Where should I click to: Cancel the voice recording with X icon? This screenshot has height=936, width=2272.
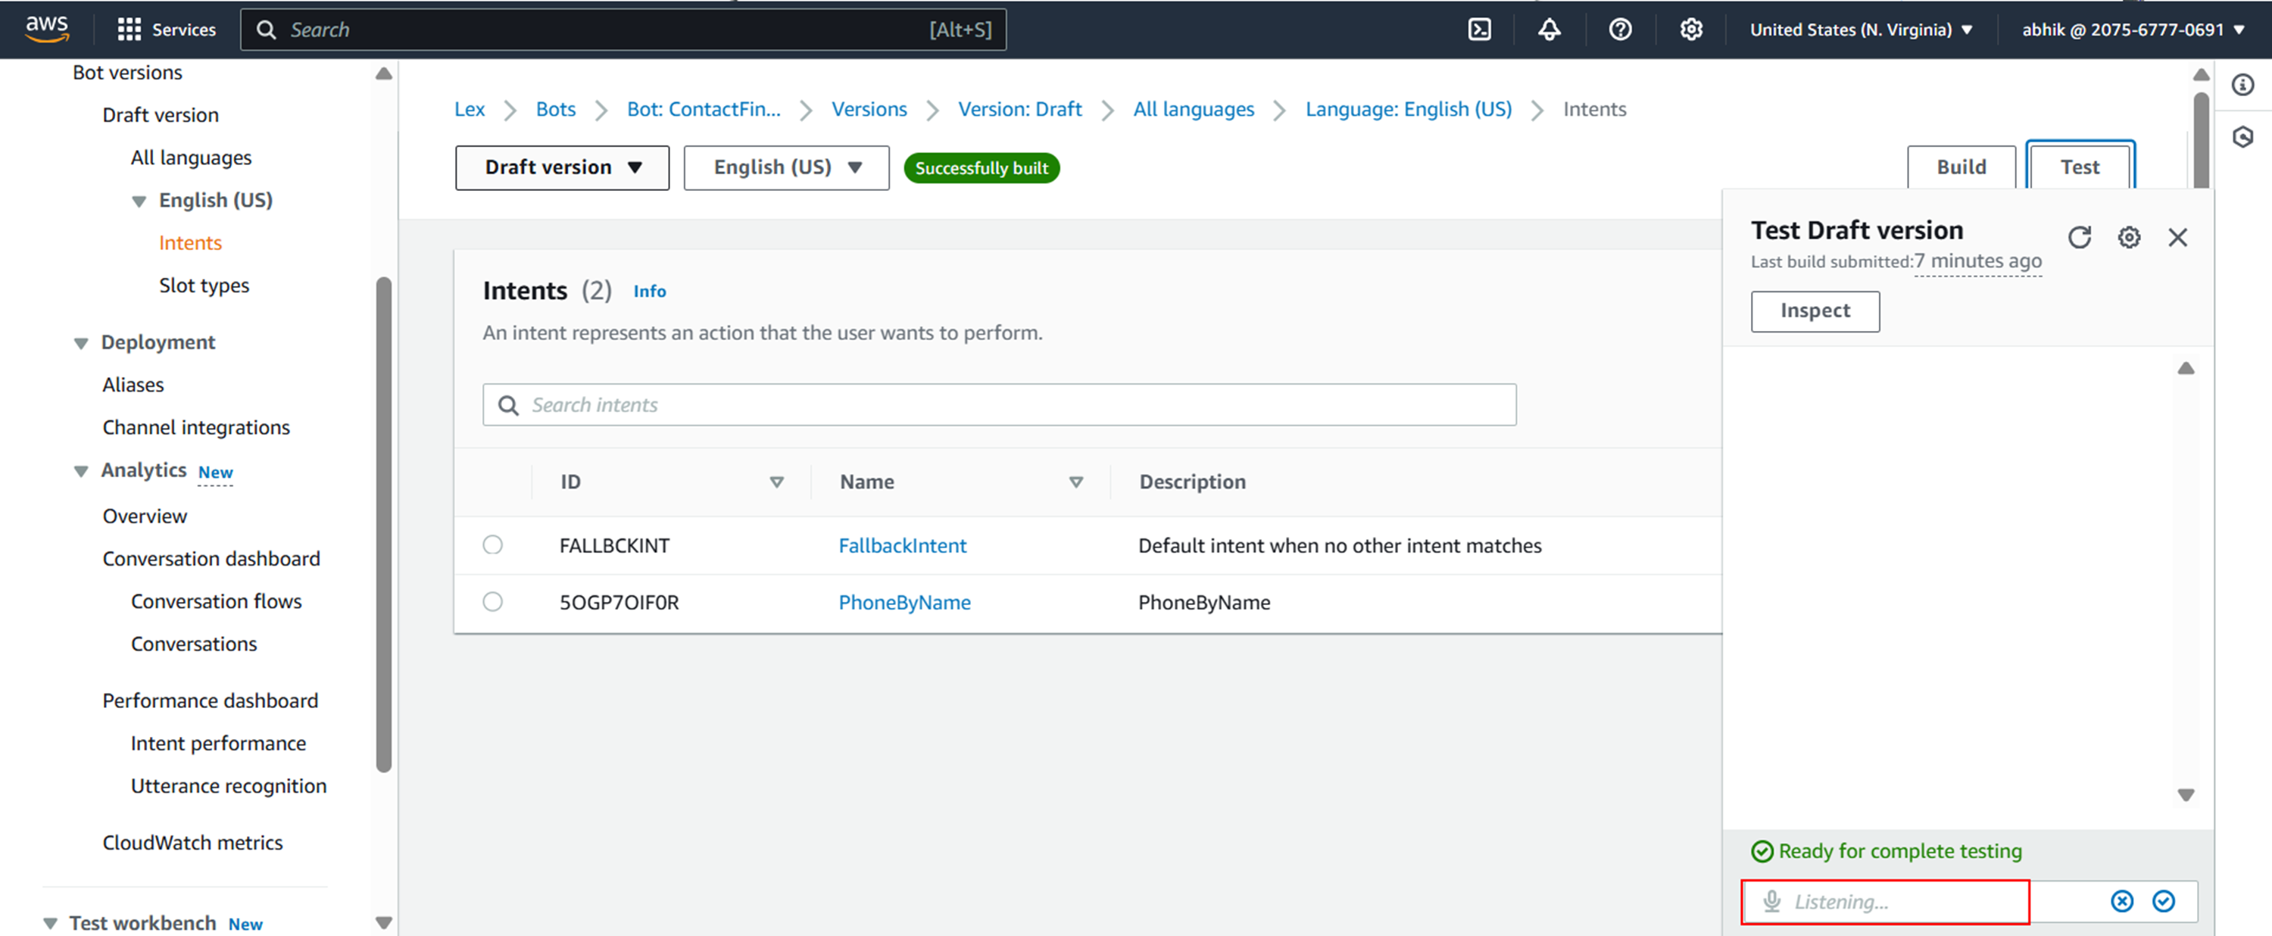(x=2121, y=900)
